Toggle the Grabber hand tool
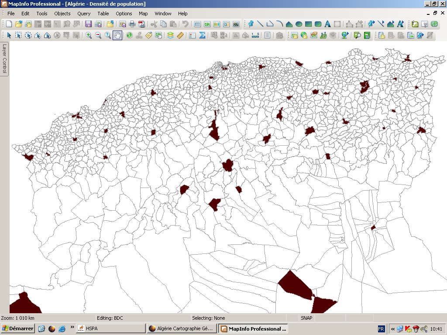 pos(117,35)
